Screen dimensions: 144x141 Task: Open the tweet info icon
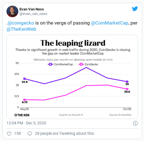tap(135, 123)
